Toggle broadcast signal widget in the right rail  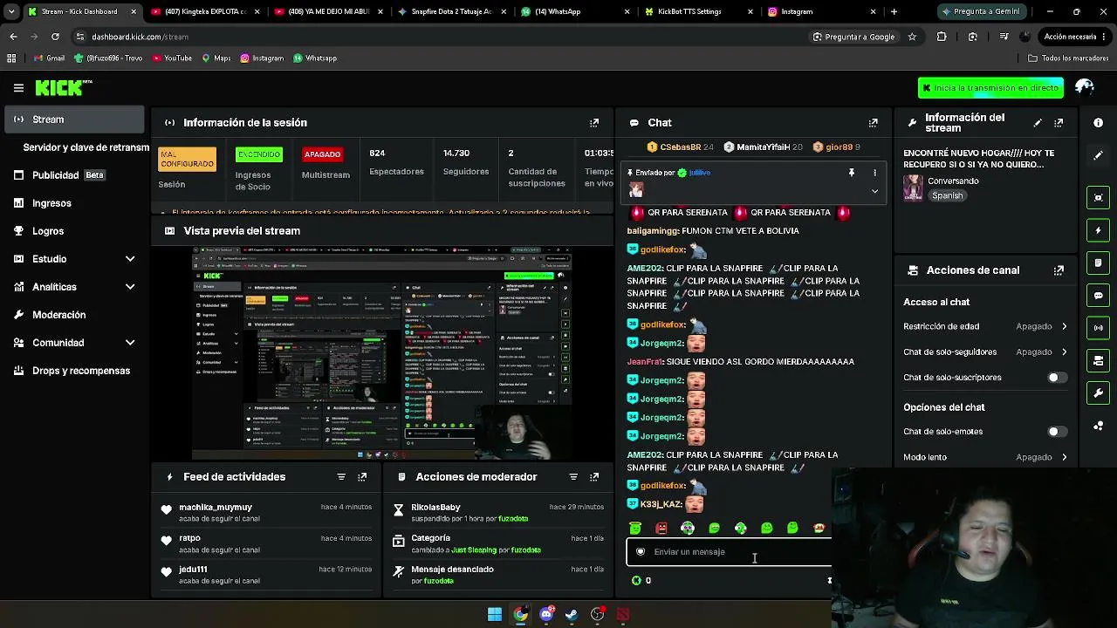pyautogui.click(x=1099, y=328)
